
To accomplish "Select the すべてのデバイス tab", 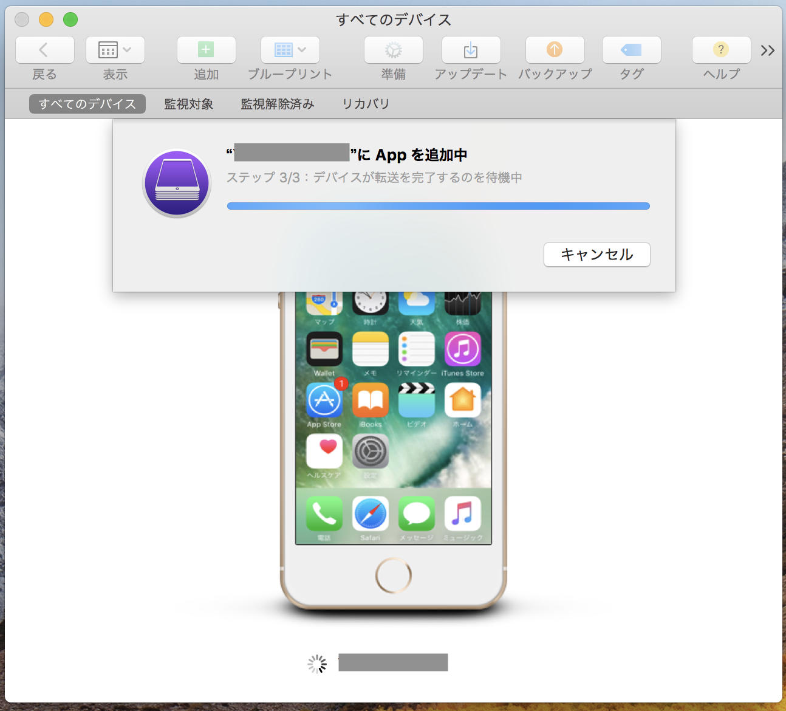I will tap(87, 104).
